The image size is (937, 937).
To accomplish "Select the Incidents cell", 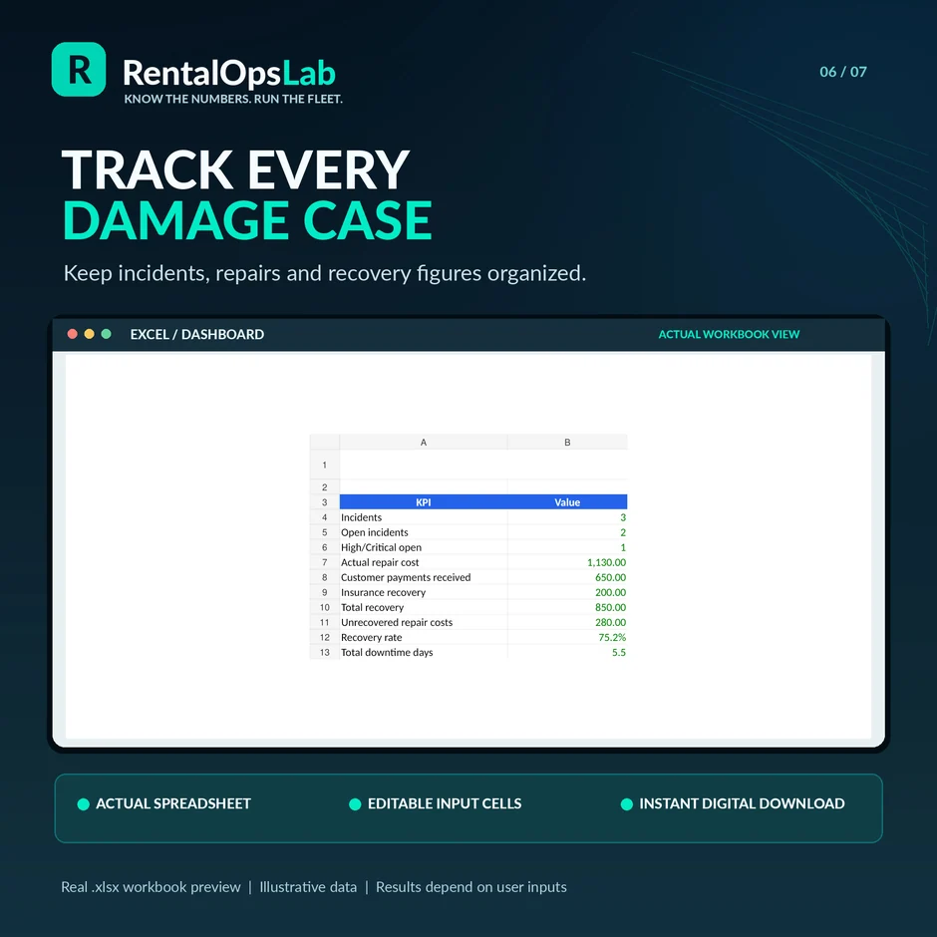I will (x=423, y=517).
